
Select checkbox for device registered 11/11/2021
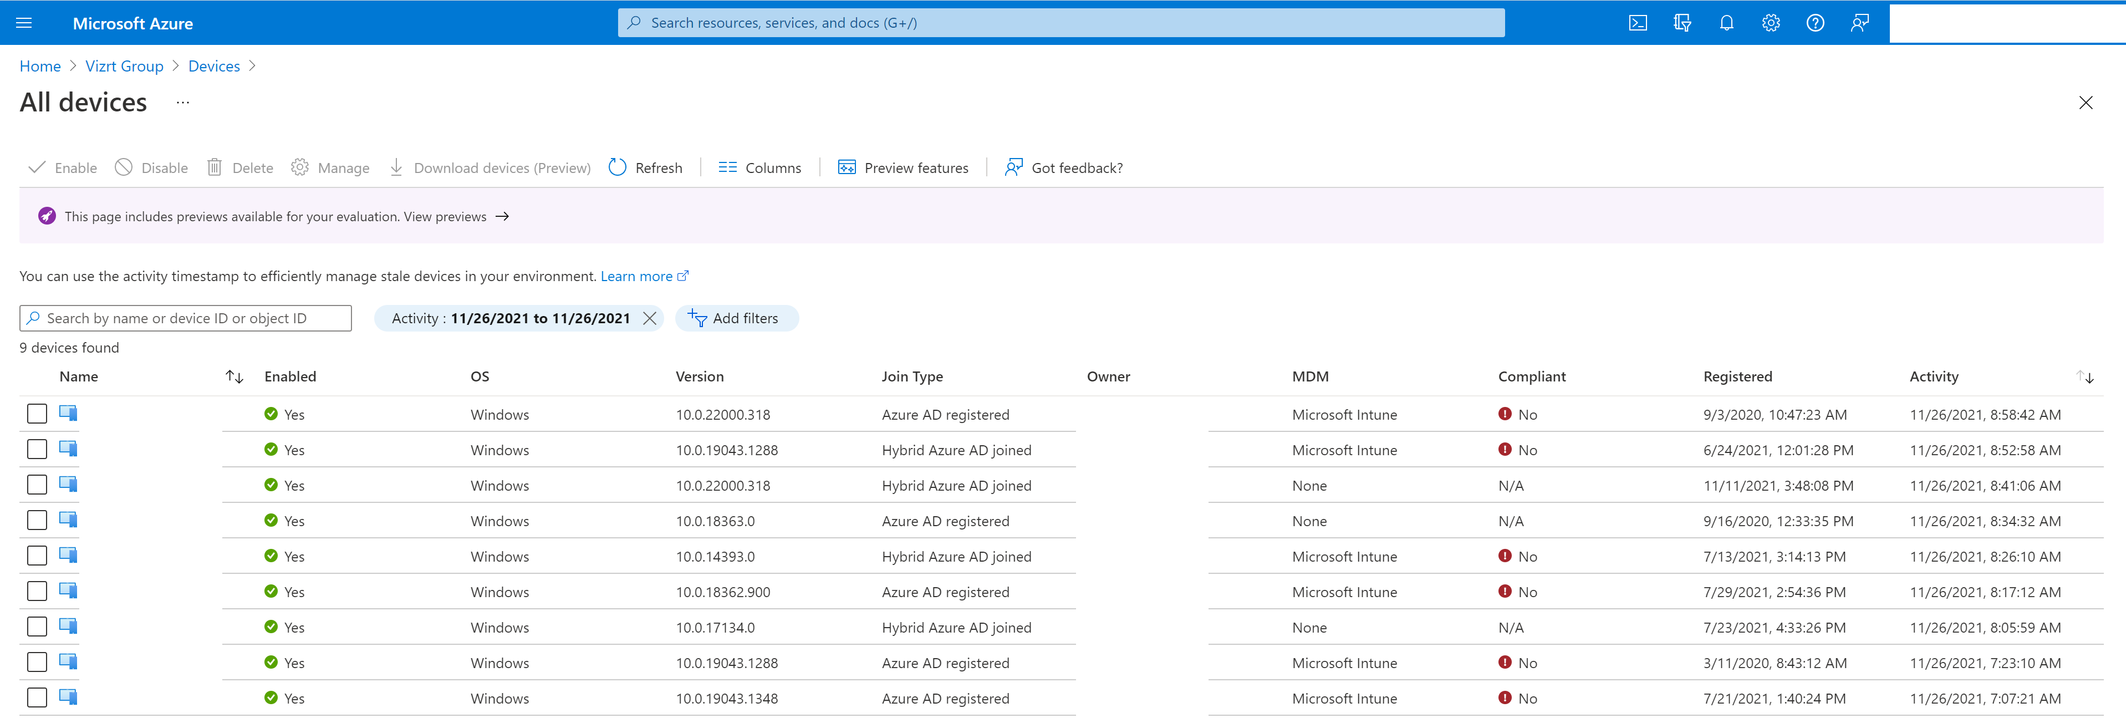[x=37, y=485]
